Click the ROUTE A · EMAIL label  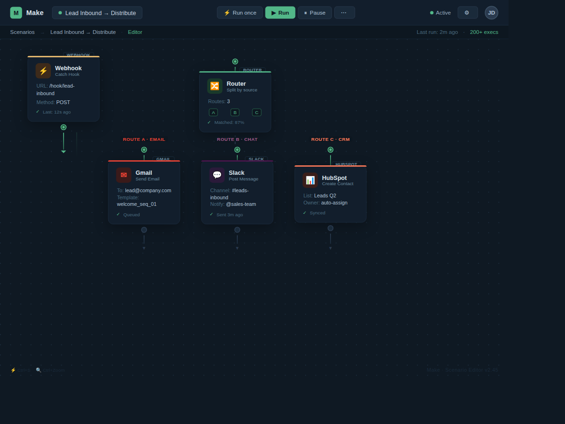(144, 139)
